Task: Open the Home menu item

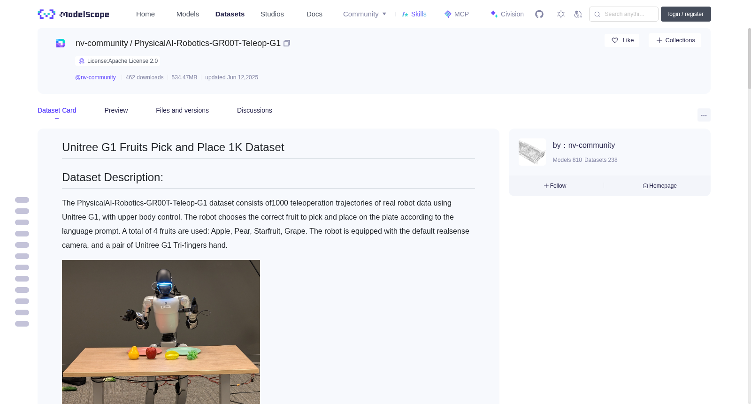Action: (x=146, y=14)
